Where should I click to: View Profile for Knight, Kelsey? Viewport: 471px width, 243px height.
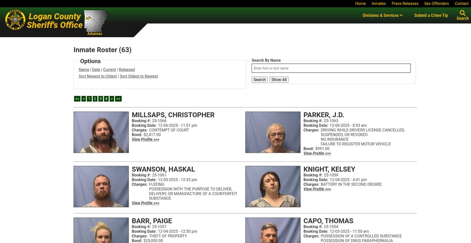point(317,189)
